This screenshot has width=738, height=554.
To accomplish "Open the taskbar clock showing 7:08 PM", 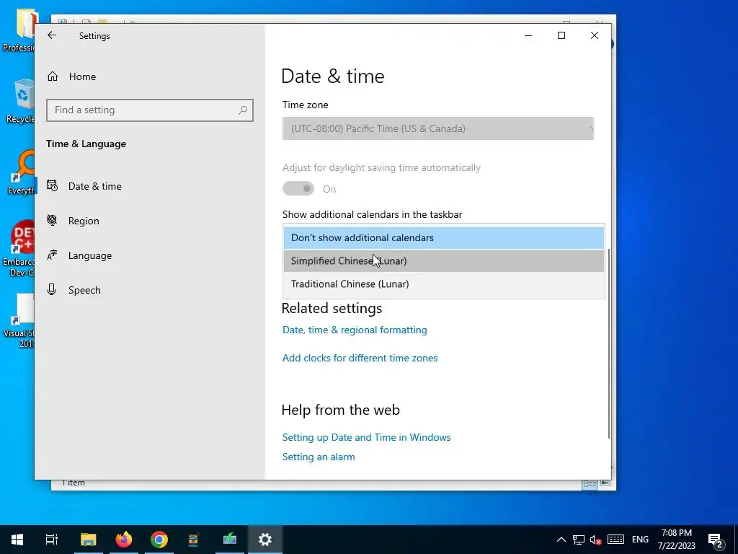I will [676, 540].
